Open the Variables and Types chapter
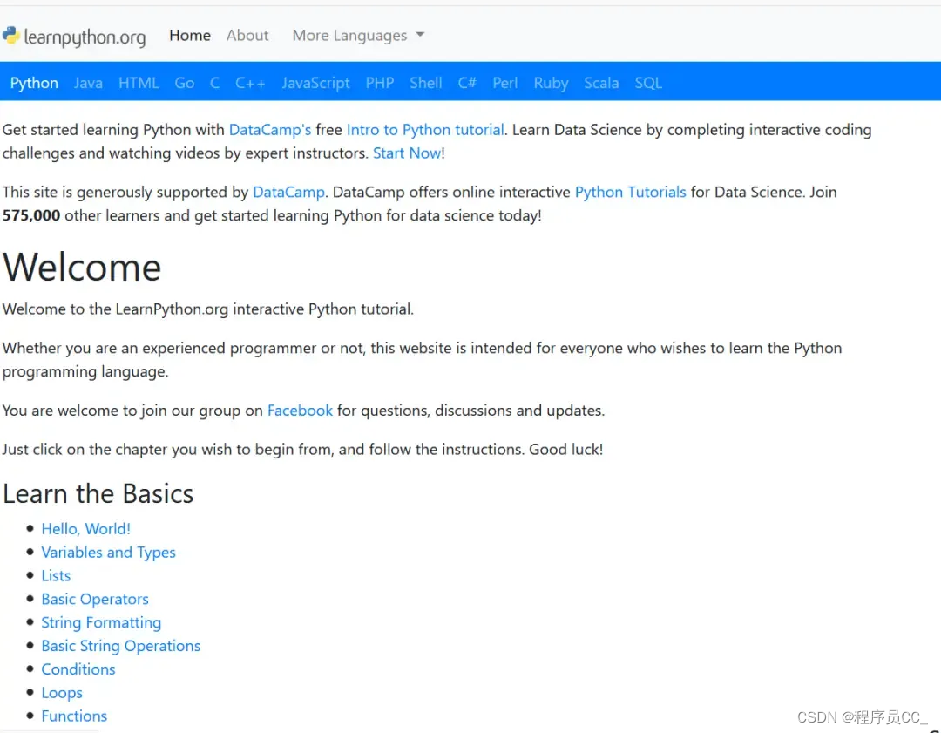Viewport: 941px width, 733px height. coord(109,553)
